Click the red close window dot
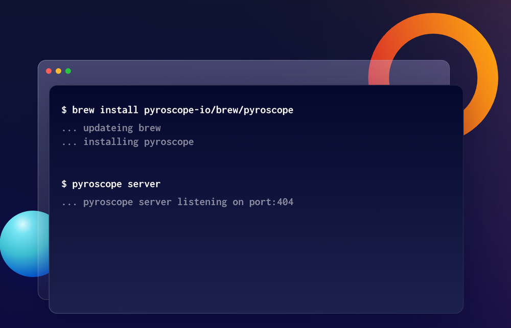The height and width of the screenshot is (328, 511). pos(49,71)
